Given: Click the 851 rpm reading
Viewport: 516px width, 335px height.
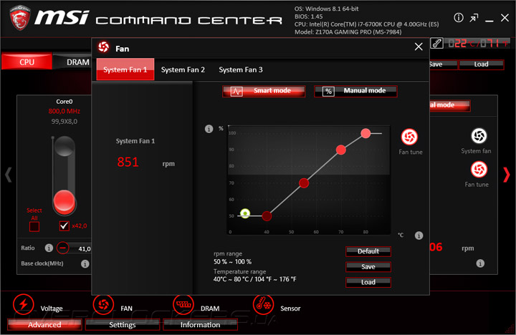Looking at the screenshot, I should tap(128, 162).
